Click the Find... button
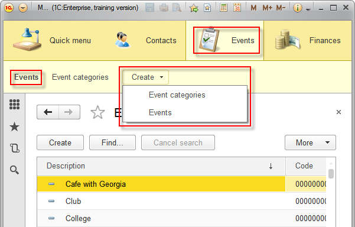Viewport: 355px width, 227px height. click(112, 142)
